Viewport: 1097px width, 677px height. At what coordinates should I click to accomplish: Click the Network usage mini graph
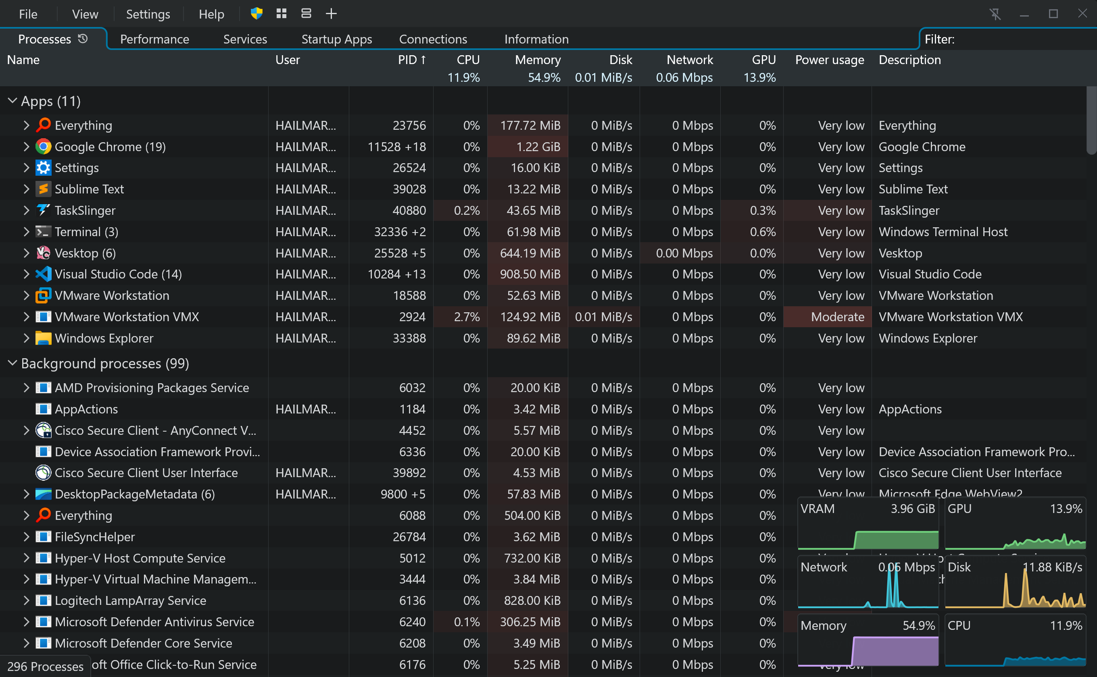point(868,582)
